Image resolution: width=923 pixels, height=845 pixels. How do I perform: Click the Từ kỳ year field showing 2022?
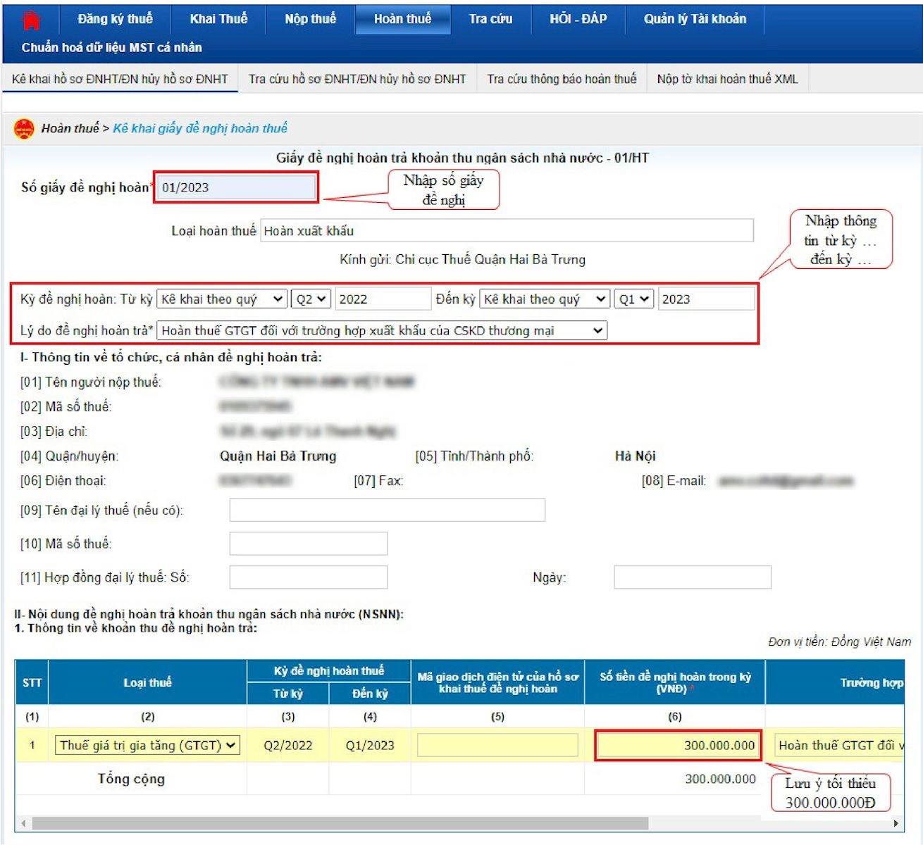(383, 299)
